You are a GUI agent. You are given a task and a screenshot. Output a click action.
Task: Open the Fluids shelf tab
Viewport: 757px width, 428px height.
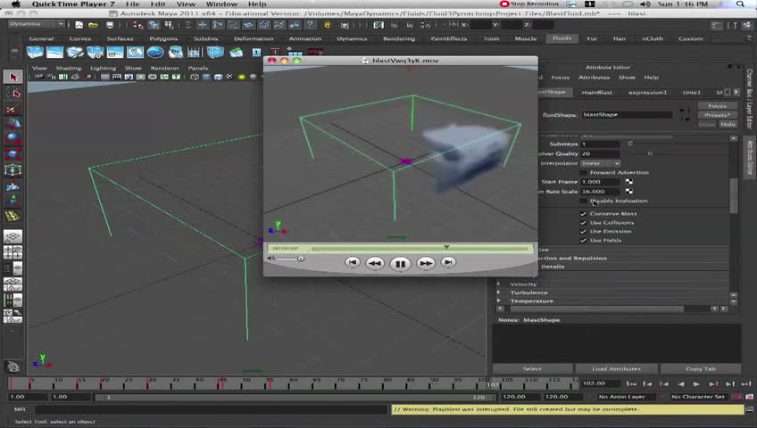pos(562,39)
